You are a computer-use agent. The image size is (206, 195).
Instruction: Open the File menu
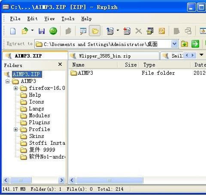[15, 18]
